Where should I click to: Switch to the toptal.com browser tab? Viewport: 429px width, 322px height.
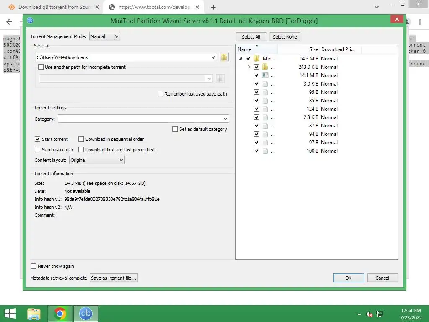pyautogui.click(x=154, y=7)
